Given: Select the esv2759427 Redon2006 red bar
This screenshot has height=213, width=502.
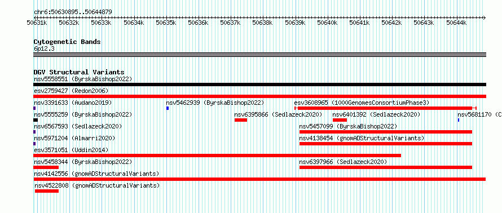Looking at the screenshot, I should (x=259, y=96).
